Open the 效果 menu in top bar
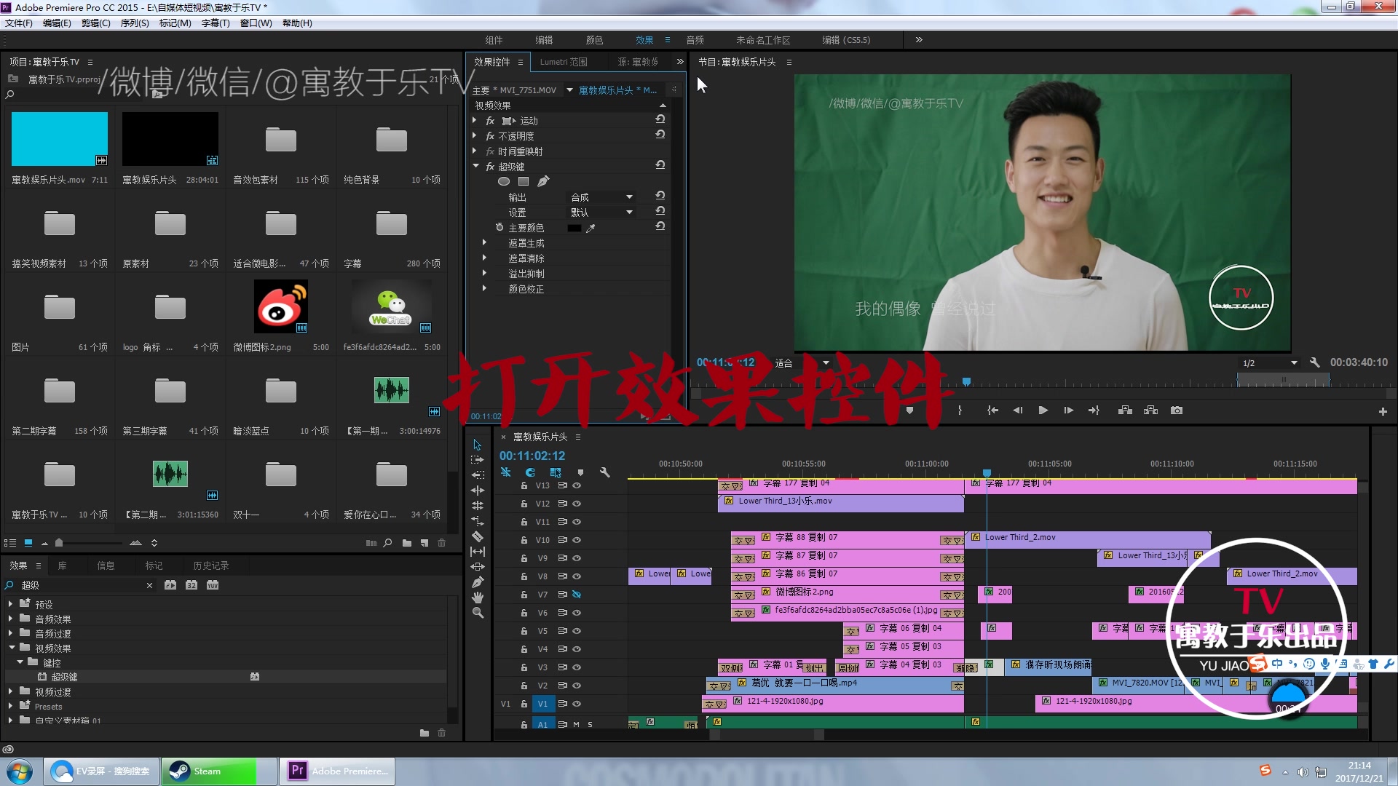1398x786 pixels. [x=644, y=40]
